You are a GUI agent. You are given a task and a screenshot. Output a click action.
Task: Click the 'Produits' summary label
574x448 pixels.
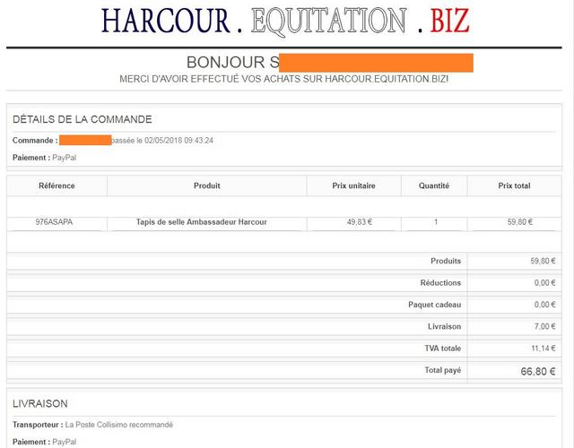(x=446, y=261)
